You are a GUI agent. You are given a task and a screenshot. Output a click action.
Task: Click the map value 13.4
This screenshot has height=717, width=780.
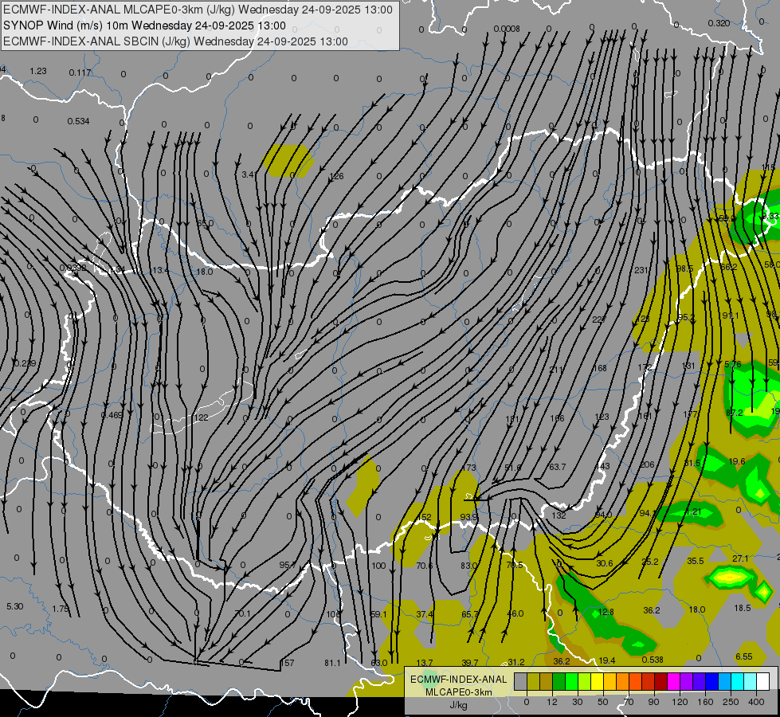[161, 271]
